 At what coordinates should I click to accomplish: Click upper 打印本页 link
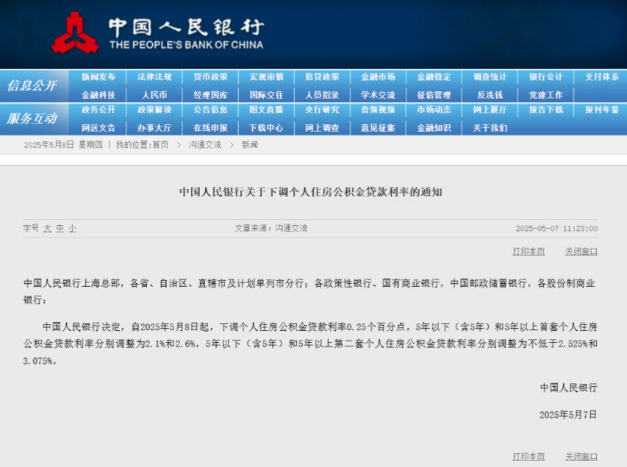(529, 252)
